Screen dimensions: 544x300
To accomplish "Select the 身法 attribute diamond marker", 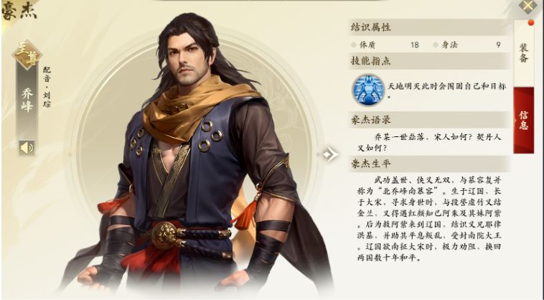I will pos(436,44).
